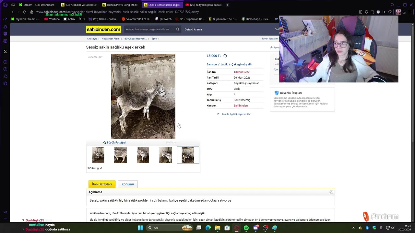415x233 pixels.
Task: Switch to 2.El Arabalar ve Satılık tab
Action: pos(79,5)
